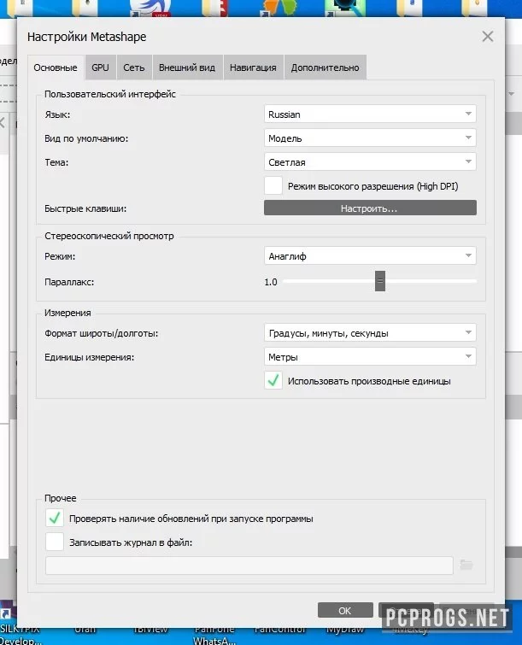Uncheck Использовать производные единицы

coord(273,380)
